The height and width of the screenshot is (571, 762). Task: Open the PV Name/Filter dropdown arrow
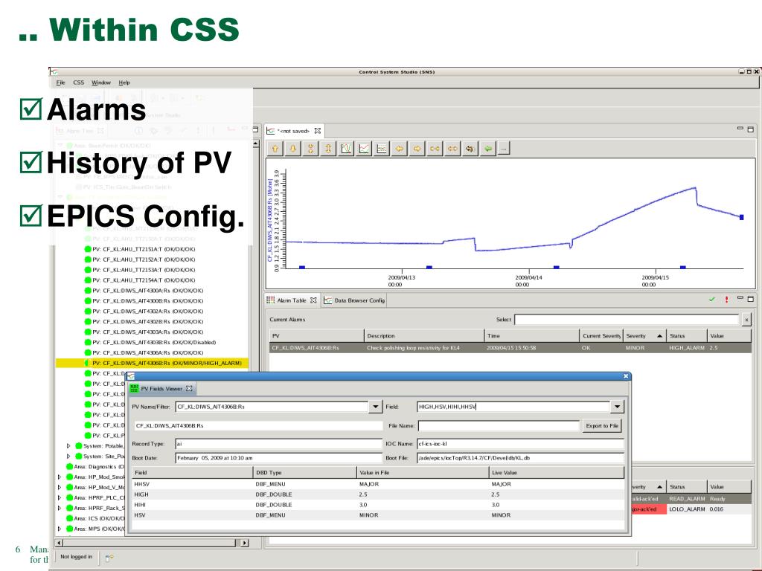375,407
